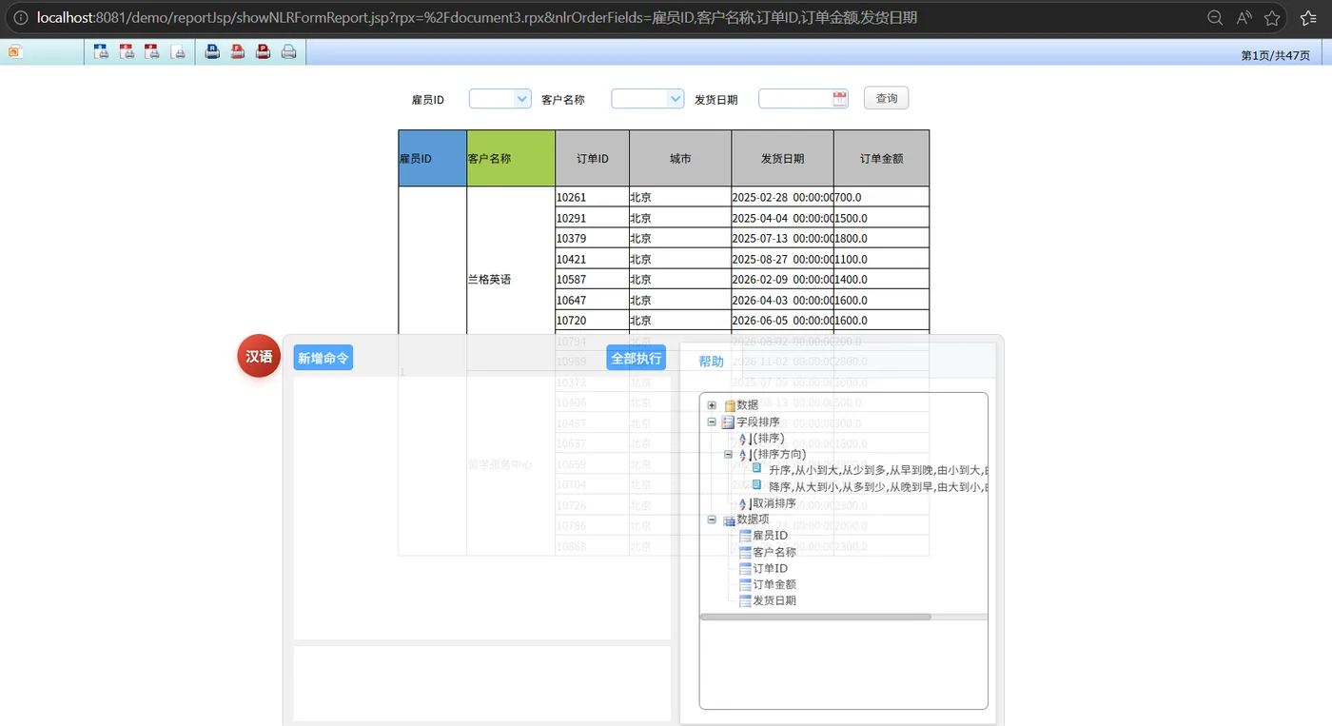Select the 字段排序 tree item
This screenshot has height=726, width=1332.
758,422
